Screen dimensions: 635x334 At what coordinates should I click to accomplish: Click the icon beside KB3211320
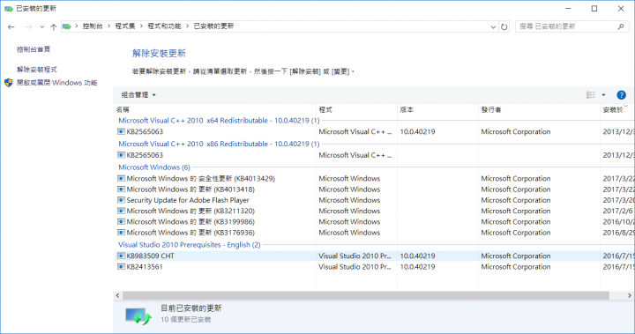121,211
